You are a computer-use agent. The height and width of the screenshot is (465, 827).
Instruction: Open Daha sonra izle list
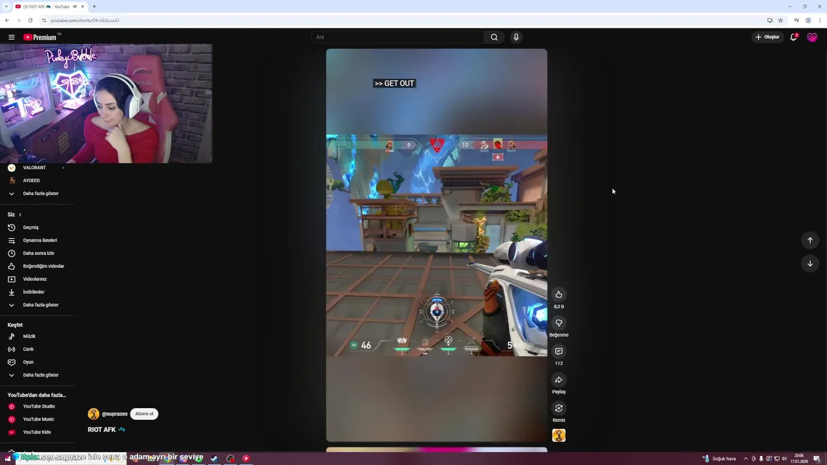click(37, 253)
